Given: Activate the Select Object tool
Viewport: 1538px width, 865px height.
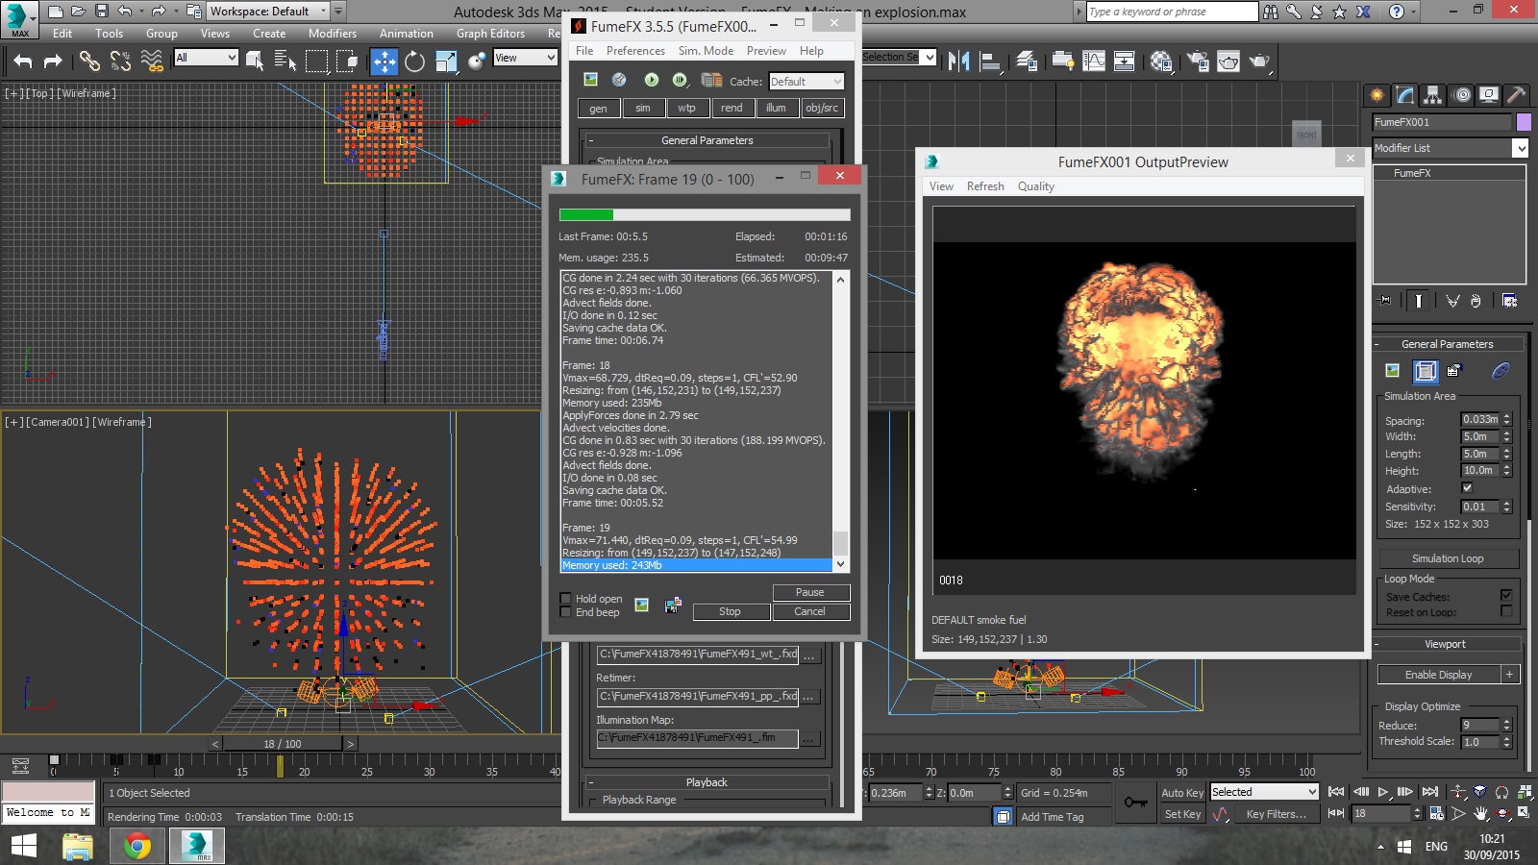Looking at the screenshot, I should click(255, 62).
